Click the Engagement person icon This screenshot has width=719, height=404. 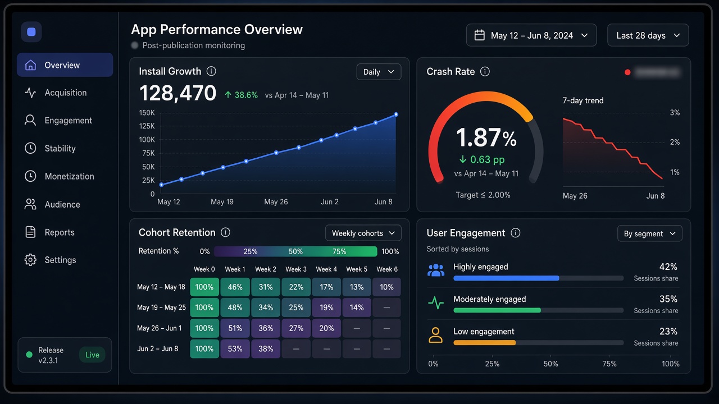tap(30, 120)
